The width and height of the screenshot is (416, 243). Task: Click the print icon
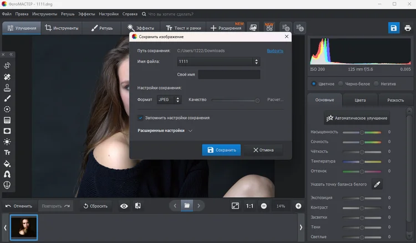pyautogui.click(x=408, y=28)
